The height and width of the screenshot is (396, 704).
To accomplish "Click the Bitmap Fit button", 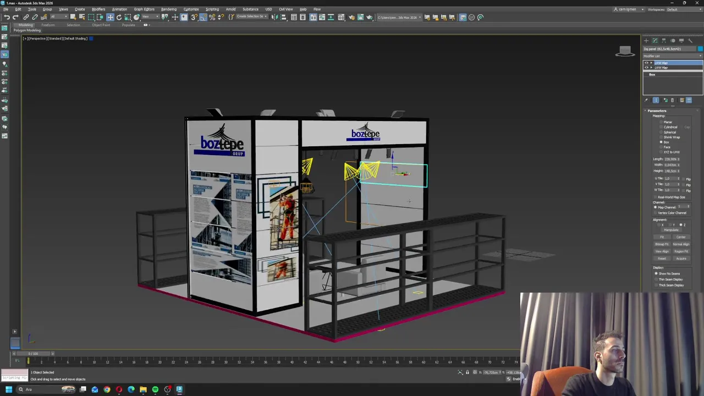I will (x=662, y=244).
